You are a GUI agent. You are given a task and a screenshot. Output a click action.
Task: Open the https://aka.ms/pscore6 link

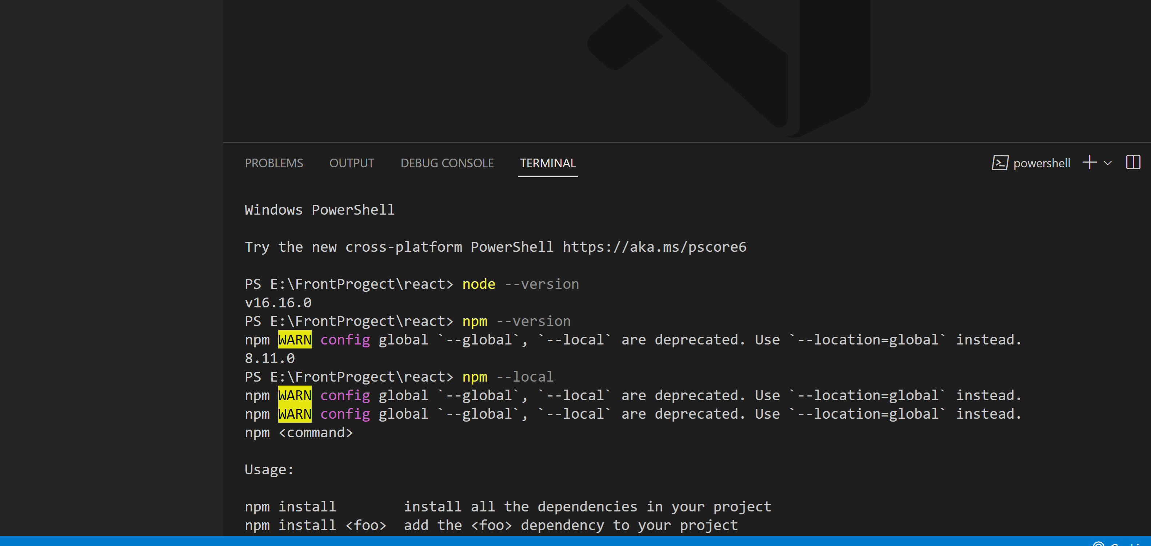[x=654, y=247]
